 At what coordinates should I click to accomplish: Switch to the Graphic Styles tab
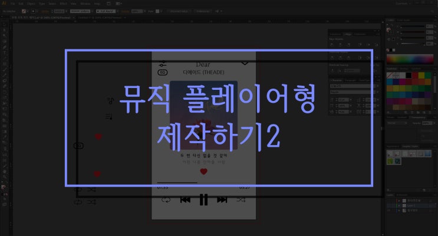coord(410,146)
